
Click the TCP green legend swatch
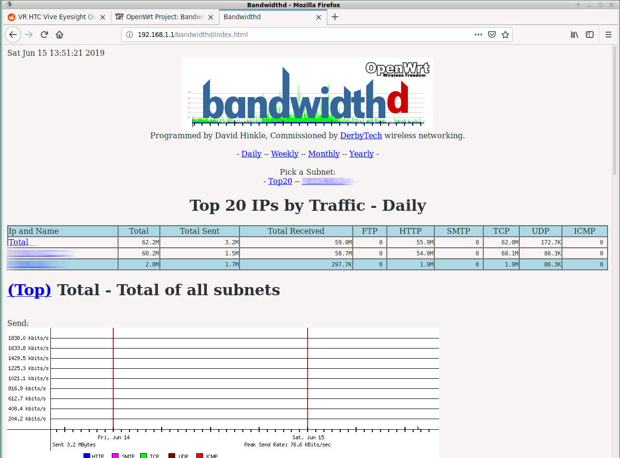point(143,456)
